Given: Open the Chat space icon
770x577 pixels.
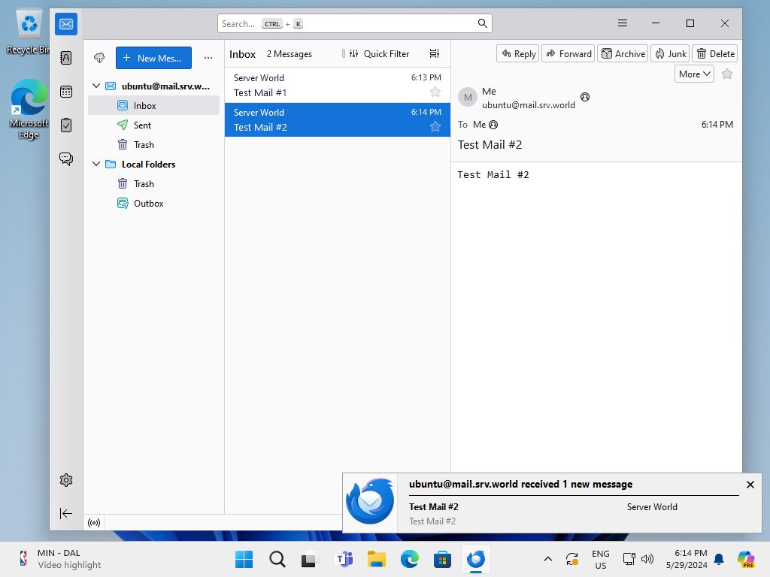Looking at the screenshot, I should coord(66,159).
